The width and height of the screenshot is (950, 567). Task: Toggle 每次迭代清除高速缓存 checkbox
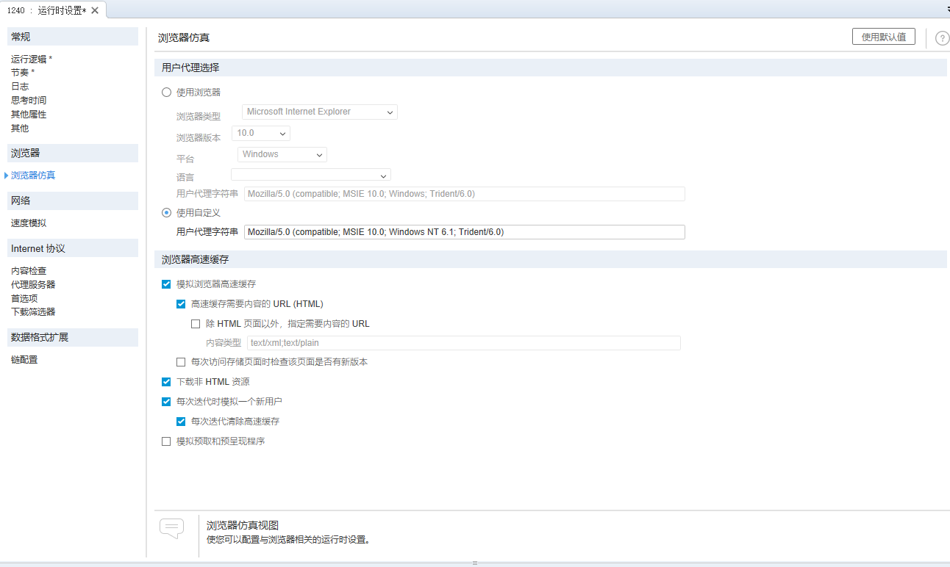[181, 422]
